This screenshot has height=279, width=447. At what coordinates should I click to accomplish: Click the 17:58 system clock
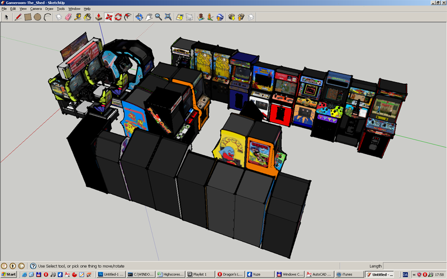[x=439, y=275]
